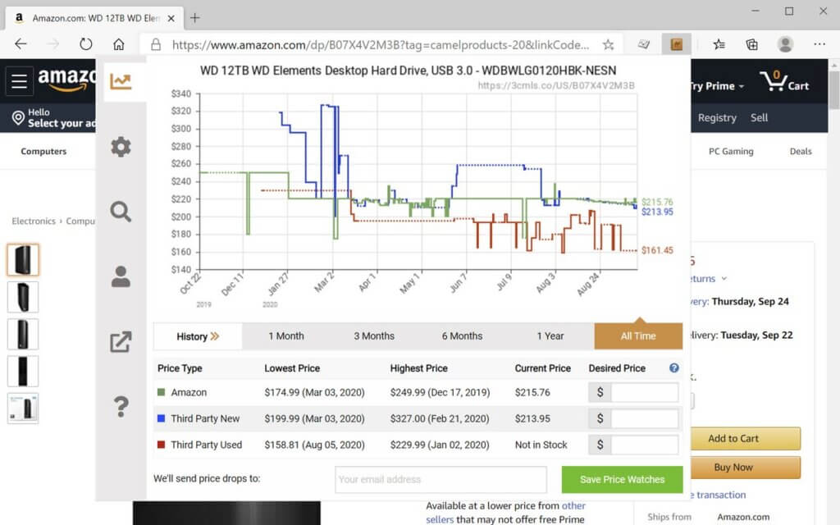This screenshot has height=525, width=840.
Task: Open Camelizer settings gear icon
Action: click(x=121, y=146)
